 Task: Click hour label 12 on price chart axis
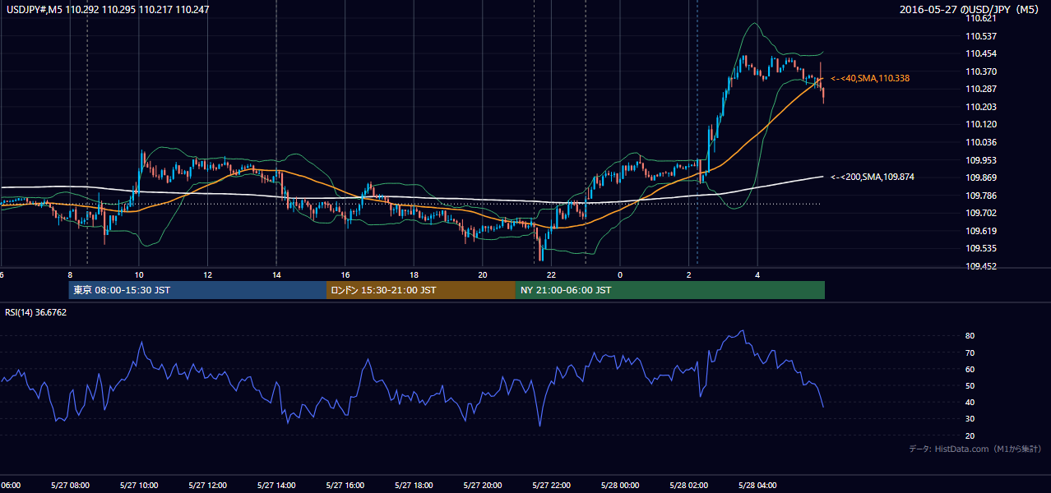click(208, 274)
